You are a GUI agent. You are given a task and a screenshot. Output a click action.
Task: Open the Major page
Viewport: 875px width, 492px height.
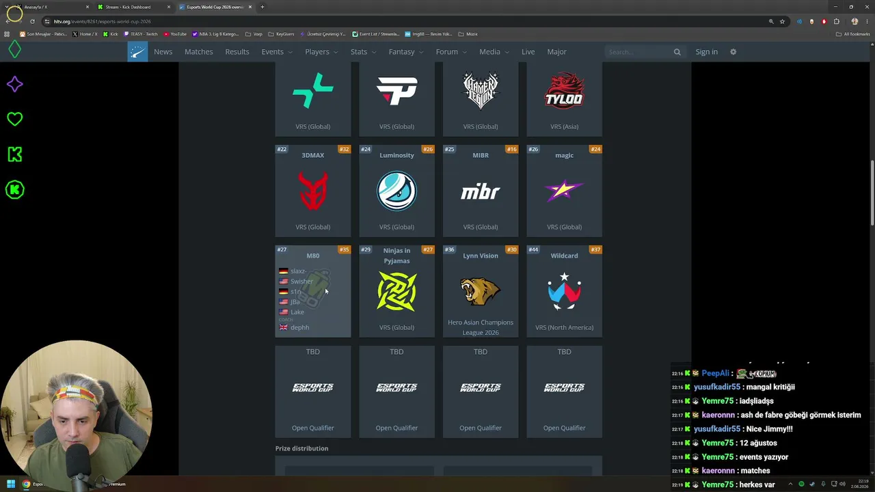[x=556, y=52]
